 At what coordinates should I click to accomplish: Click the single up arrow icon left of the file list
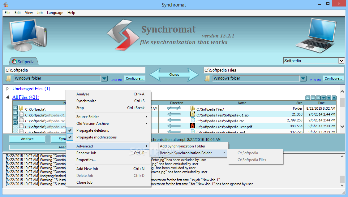click(x=15, y=117)
